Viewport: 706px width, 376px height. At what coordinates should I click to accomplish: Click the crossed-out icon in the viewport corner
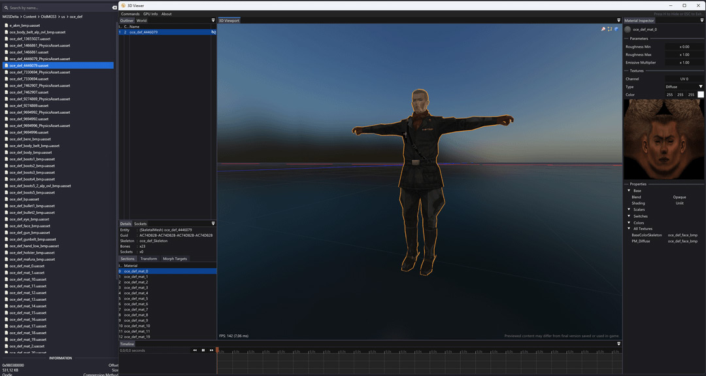click(x=603, y=29)
